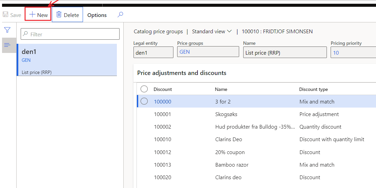This screenshot has height=188, width=376.
Task: Click the Save disk icon
Action: 5,15
